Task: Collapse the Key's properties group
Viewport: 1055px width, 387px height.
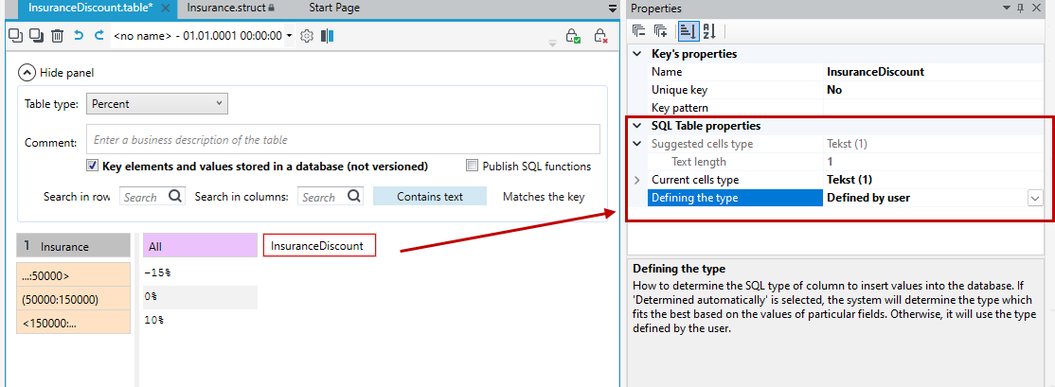Action: point(638,54)
